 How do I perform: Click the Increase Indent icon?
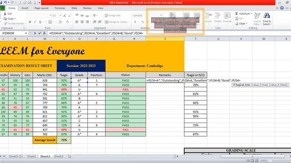(x=100, y=22)
